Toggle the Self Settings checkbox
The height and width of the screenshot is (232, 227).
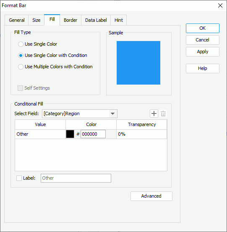[20, 88]
